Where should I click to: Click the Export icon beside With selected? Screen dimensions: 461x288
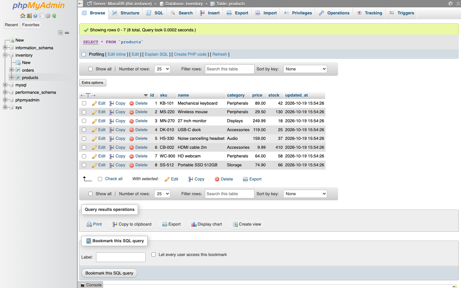click(x=246, y=179)
